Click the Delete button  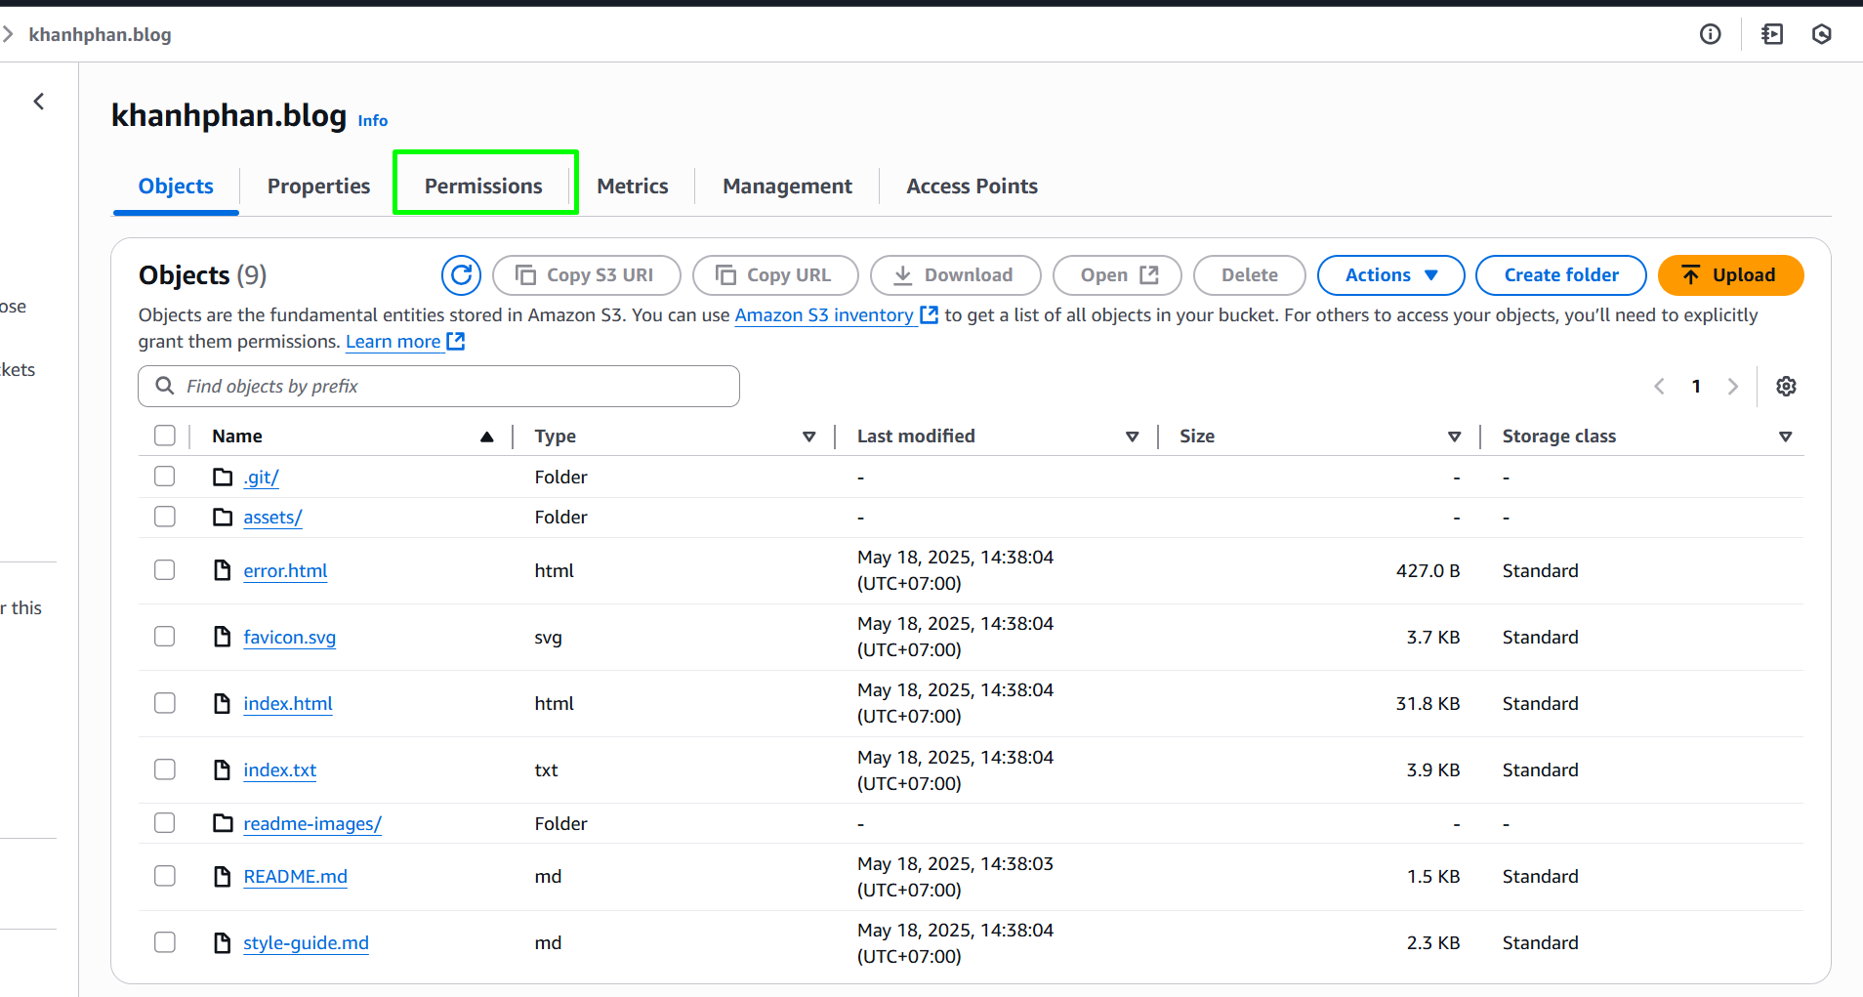[1249, 275]
